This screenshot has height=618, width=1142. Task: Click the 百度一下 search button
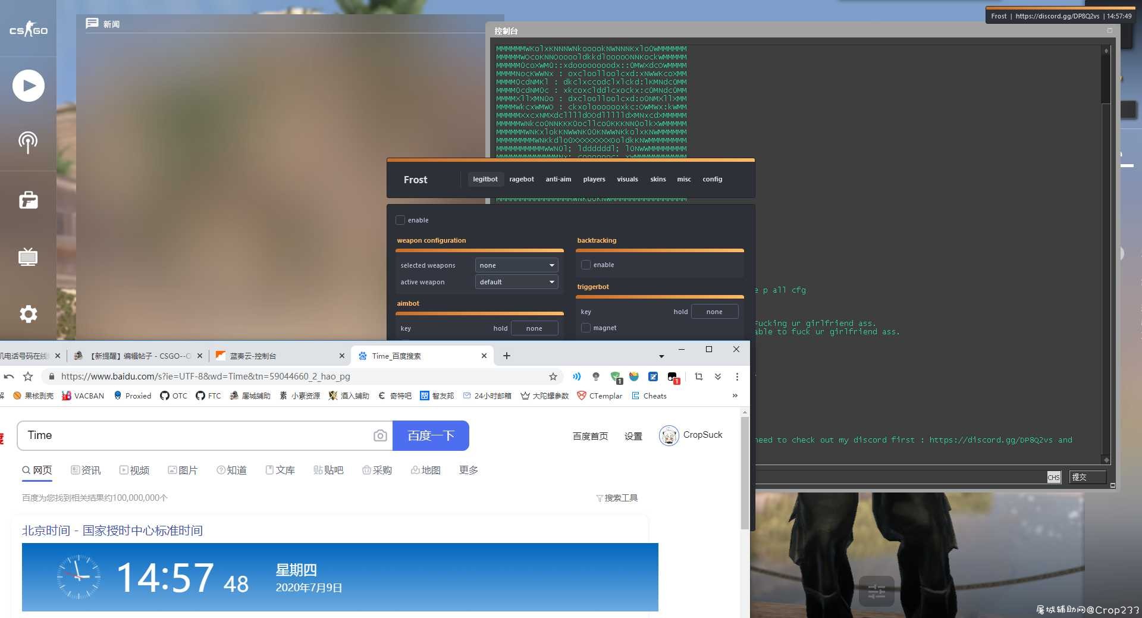pos(431,436)
